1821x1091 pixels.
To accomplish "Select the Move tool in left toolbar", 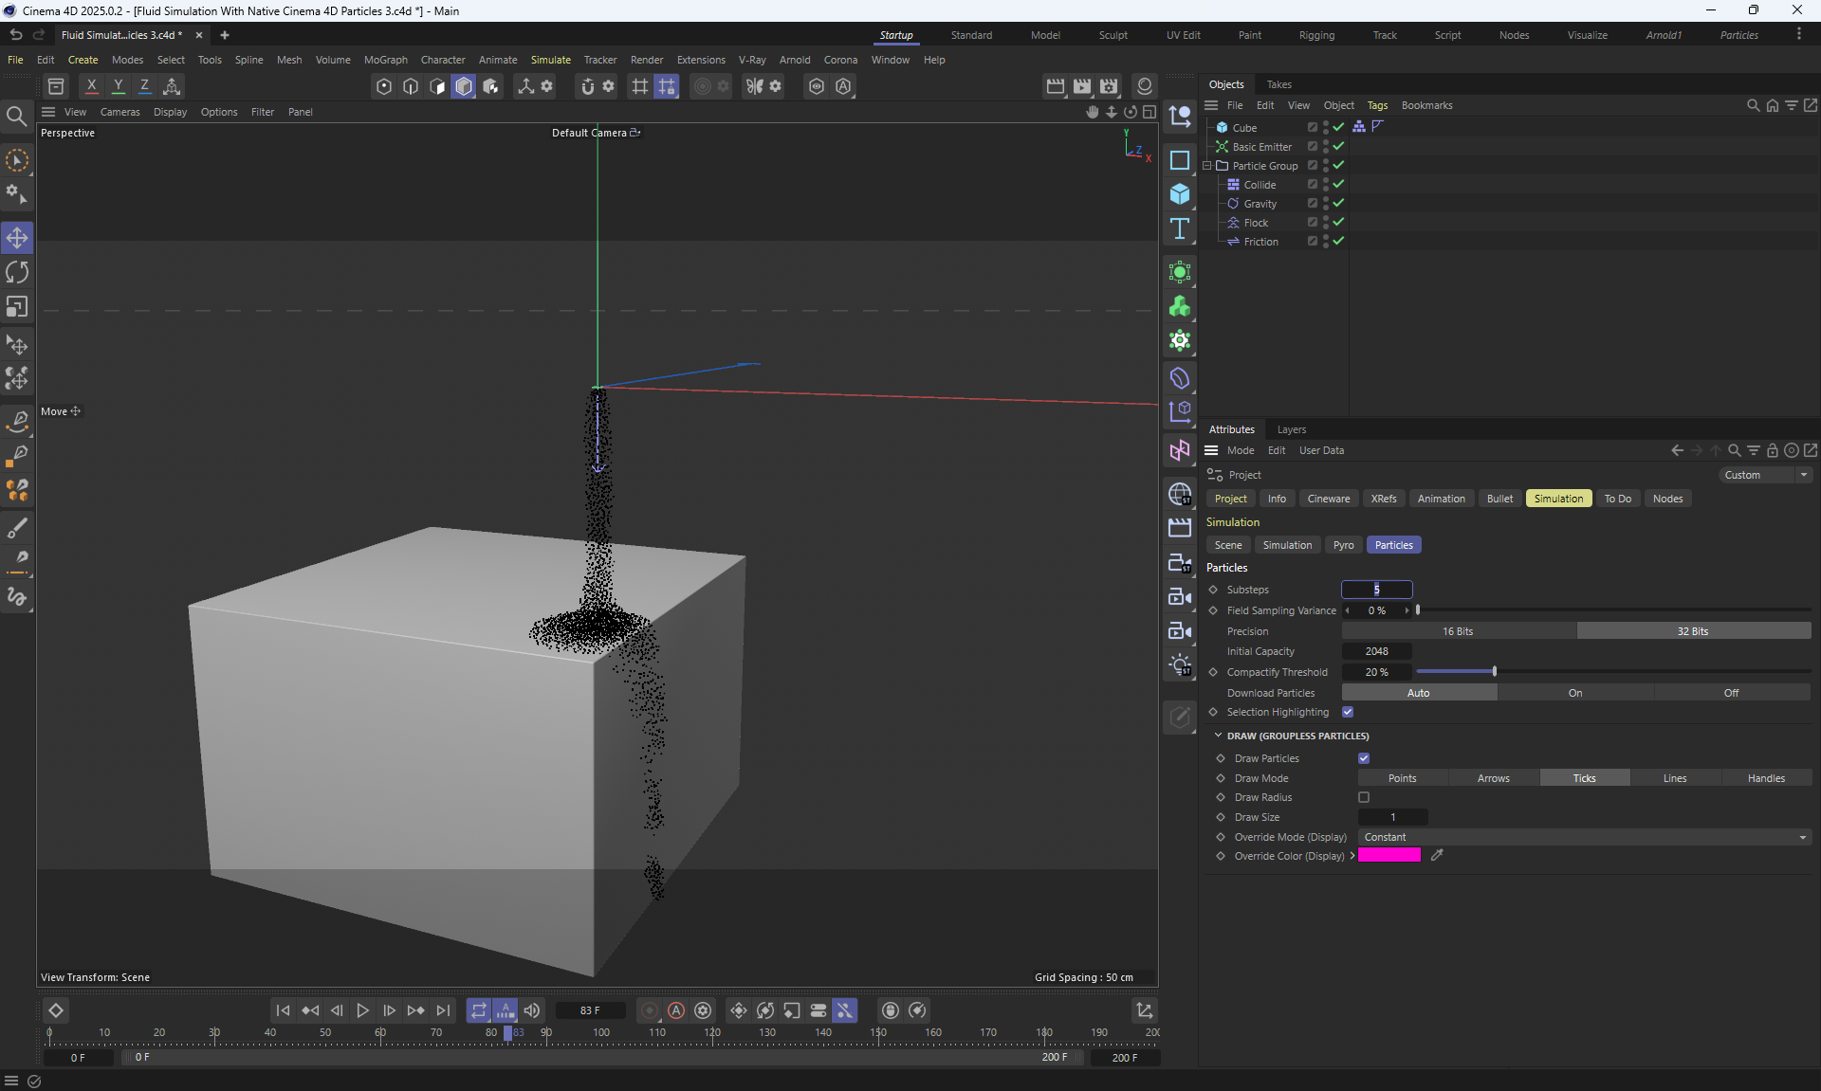I will 17,237.
